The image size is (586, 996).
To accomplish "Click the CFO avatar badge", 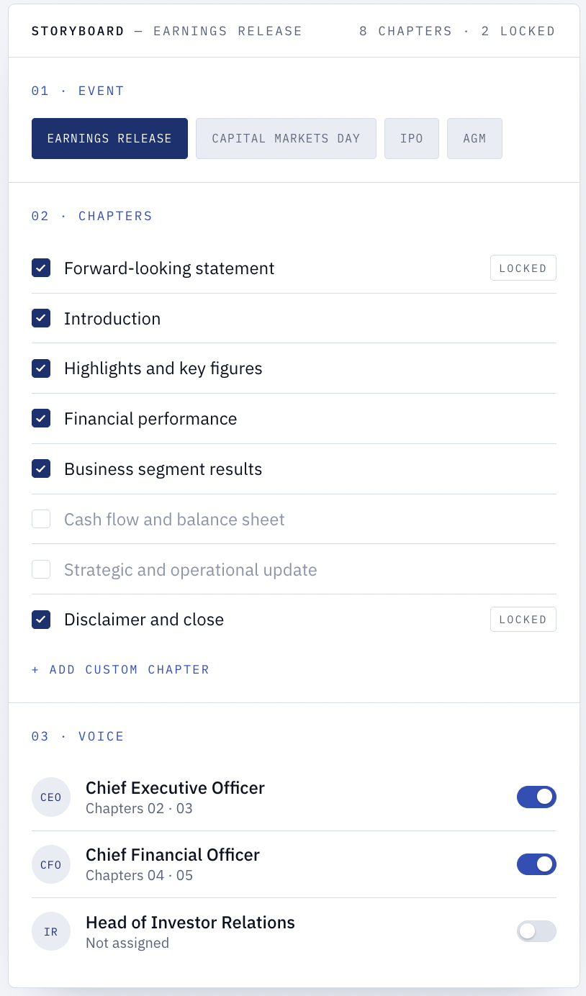I will point(51,864).
